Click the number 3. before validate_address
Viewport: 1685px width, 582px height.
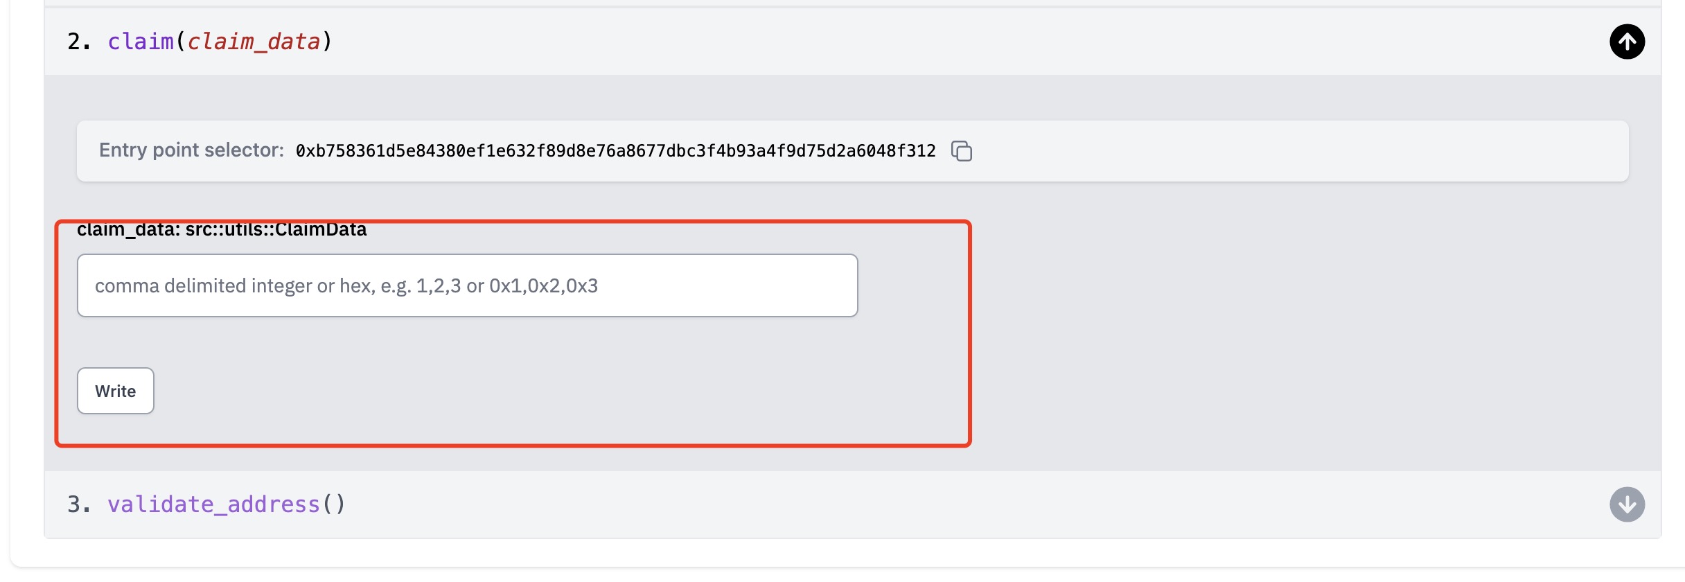[x=79, y=504]
